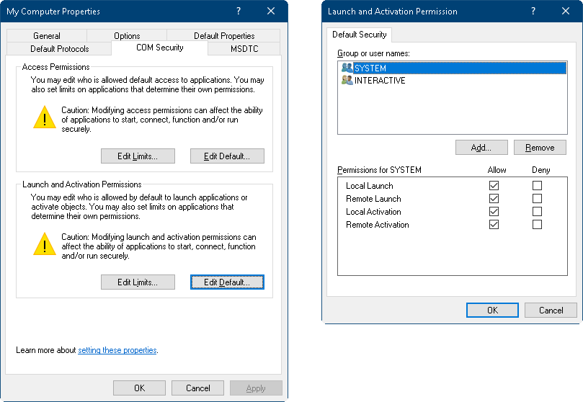Open the Default Properties tab
This screenshot has height=402, width=583.
tap(224, 36)
